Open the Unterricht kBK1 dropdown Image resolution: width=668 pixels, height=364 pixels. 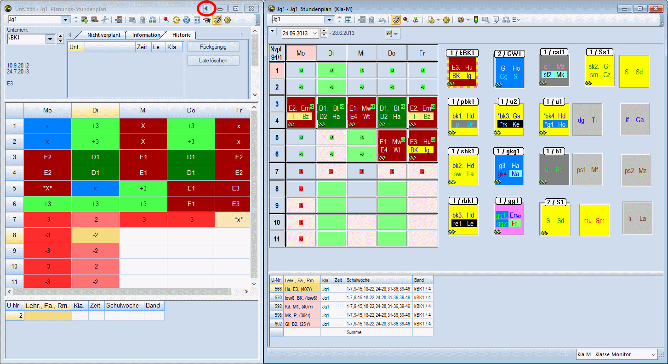tap(50, 39)
